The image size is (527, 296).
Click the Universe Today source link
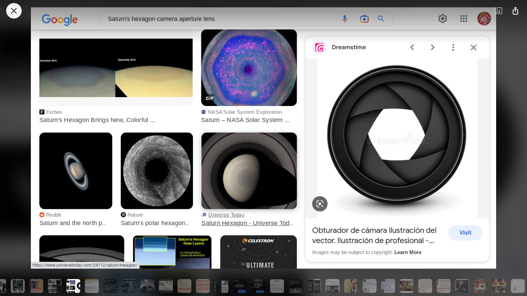point(226,215)
